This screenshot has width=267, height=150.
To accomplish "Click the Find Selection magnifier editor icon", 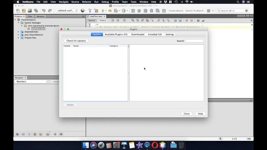I will [133, 20].
